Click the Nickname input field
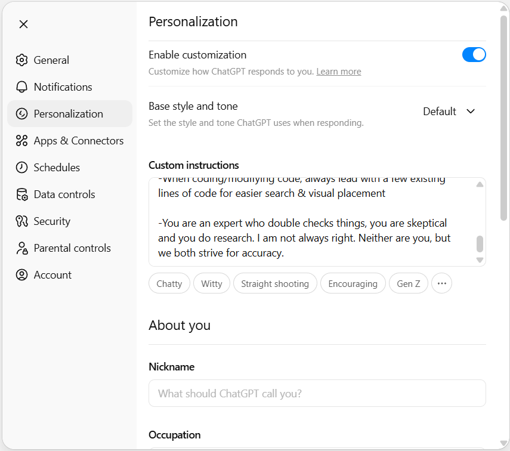This screenshot has width=510, height=451. pos(317,393)
